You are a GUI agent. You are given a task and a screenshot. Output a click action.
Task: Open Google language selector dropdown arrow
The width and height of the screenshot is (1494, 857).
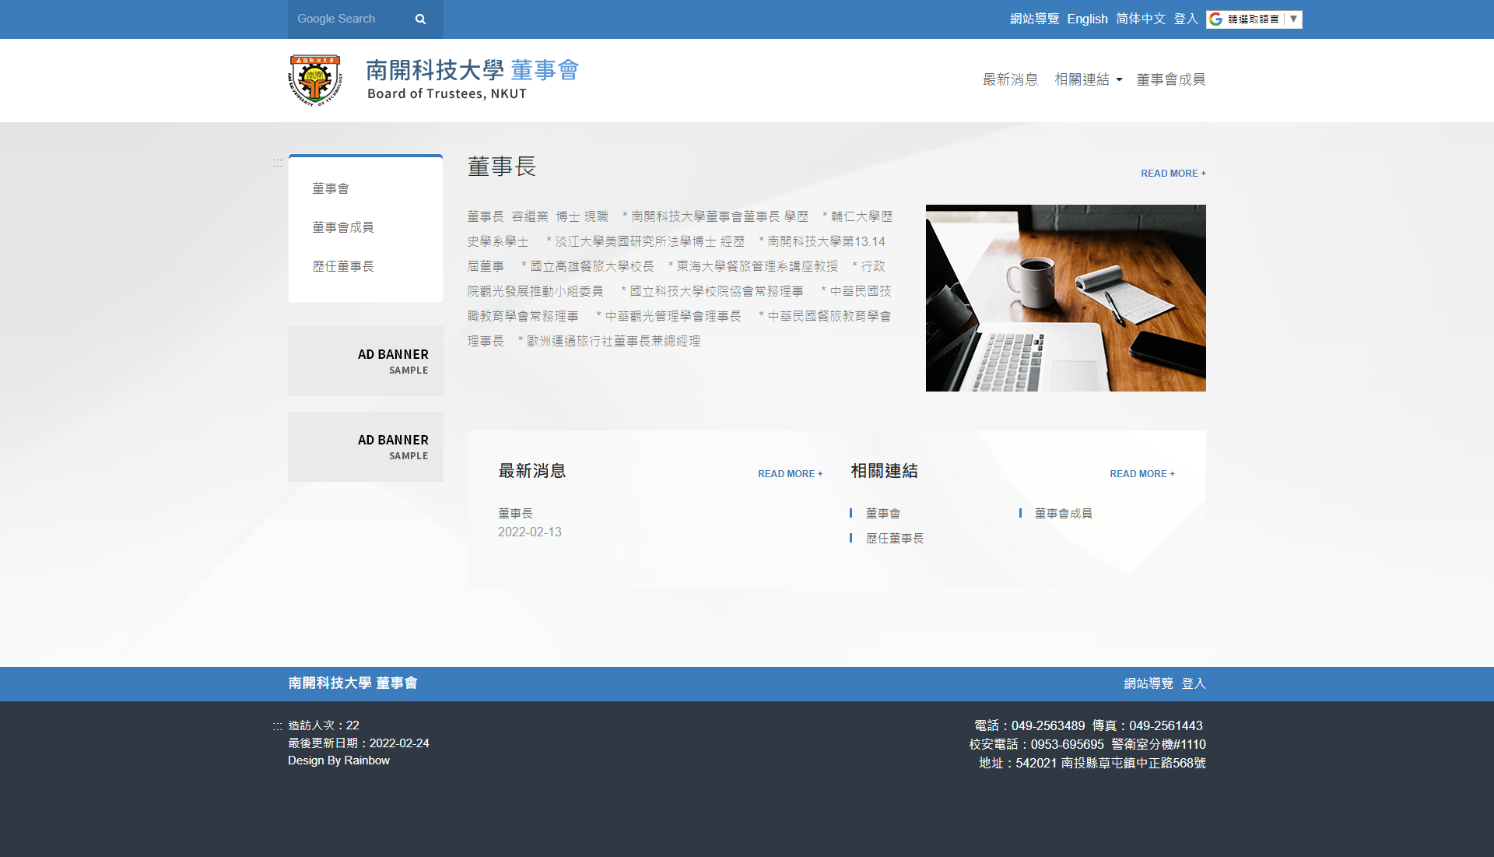tap(1293, 19)
